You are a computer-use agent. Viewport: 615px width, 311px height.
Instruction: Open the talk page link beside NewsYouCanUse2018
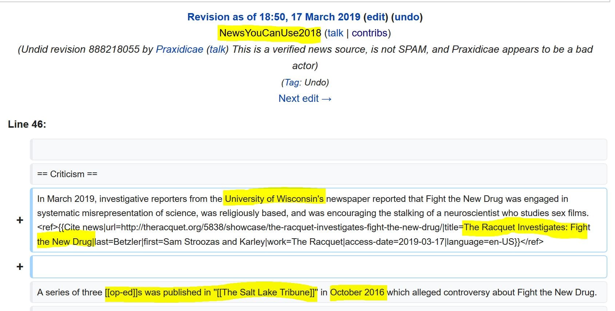coord(335,33)
